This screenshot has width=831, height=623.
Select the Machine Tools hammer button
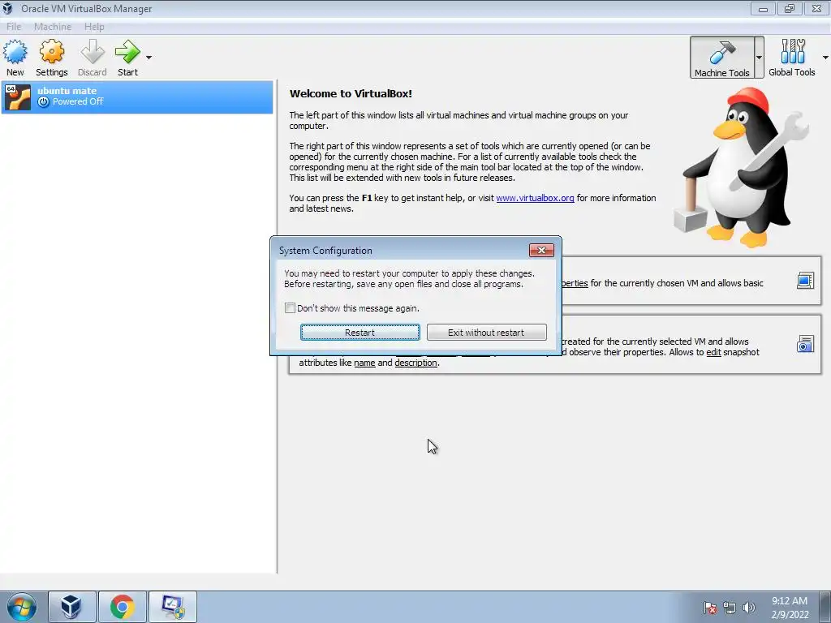(x=721, y=58)
